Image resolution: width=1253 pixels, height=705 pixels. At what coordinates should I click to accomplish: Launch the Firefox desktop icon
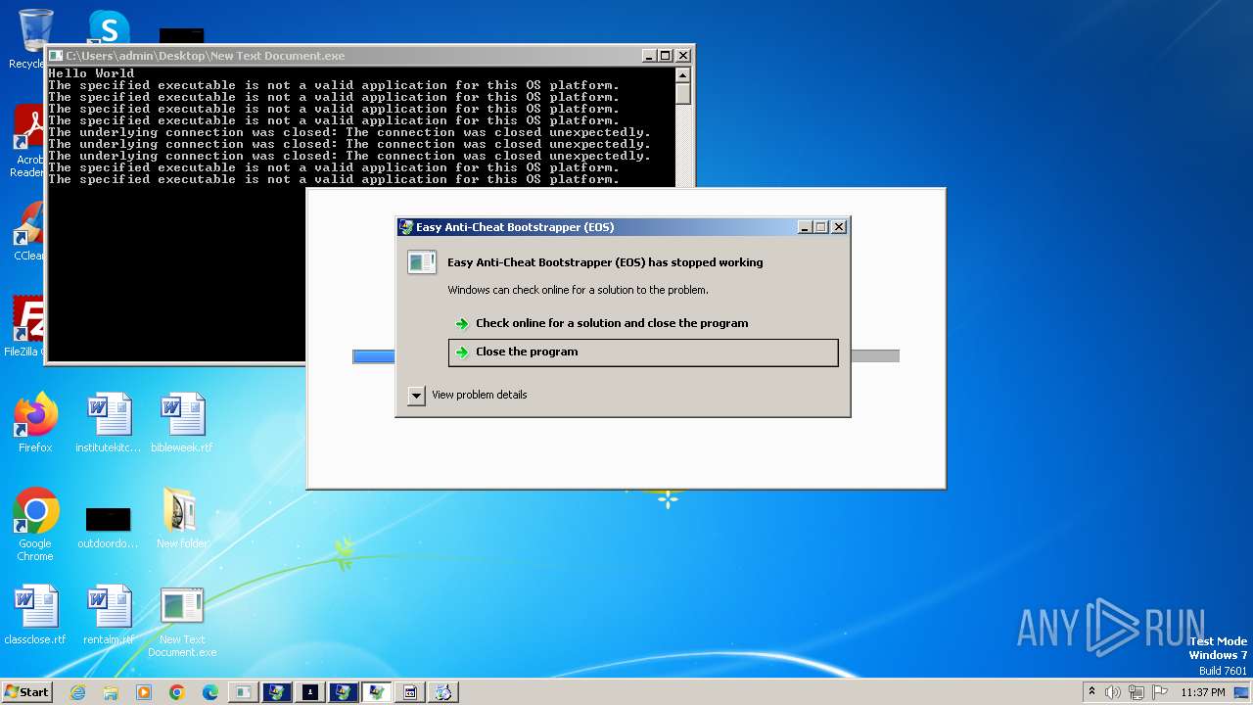(x=35, y=423)
